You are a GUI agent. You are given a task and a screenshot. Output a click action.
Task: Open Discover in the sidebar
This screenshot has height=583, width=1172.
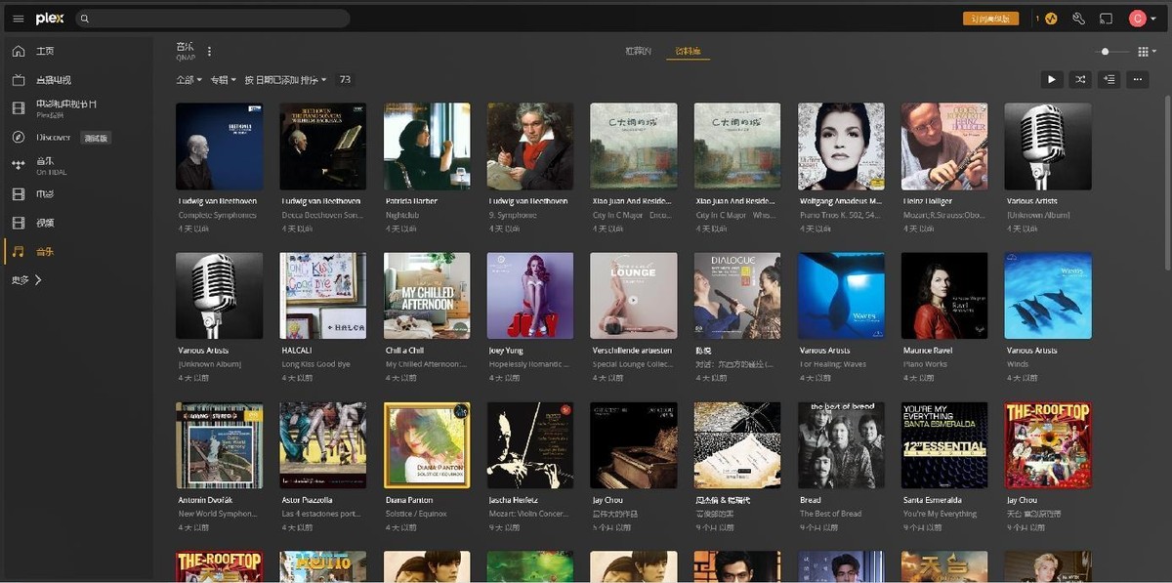tap(53, 138)
